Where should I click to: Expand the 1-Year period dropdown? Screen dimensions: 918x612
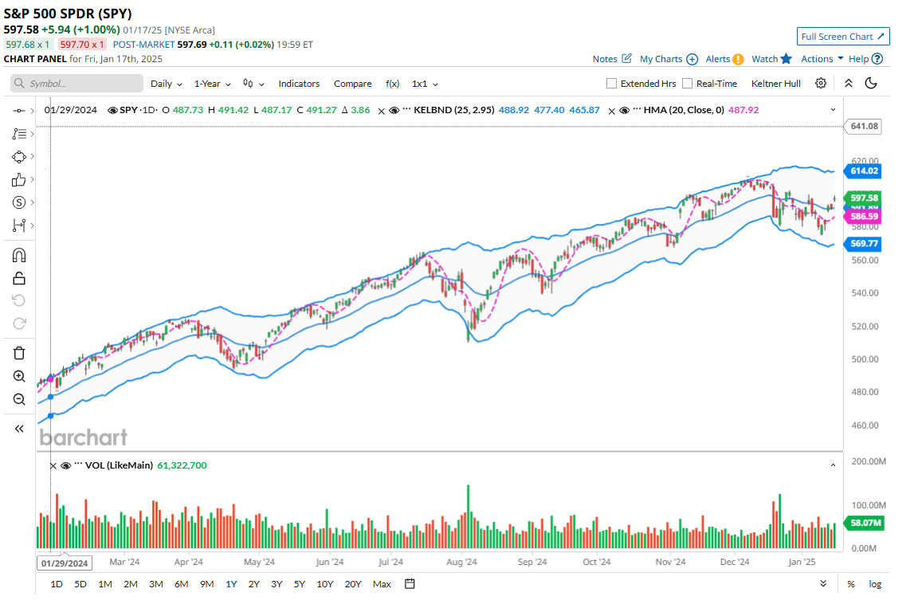tap(213, 84)
